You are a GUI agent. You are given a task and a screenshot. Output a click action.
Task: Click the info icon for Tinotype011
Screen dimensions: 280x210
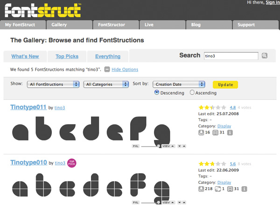pyautogui.click(x=230, y=133)
